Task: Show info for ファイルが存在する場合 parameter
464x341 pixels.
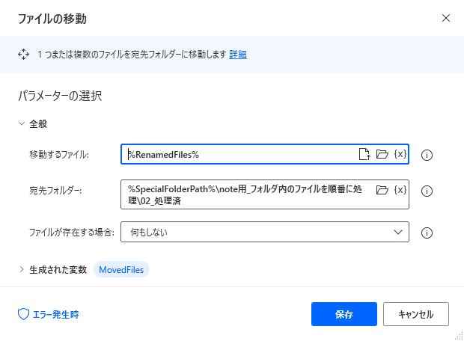Action: pos(427,233)
